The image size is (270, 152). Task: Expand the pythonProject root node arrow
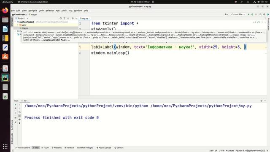15,22
